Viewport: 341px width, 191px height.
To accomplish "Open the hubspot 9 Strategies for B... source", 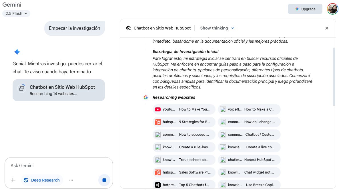I will coord(184,122).
